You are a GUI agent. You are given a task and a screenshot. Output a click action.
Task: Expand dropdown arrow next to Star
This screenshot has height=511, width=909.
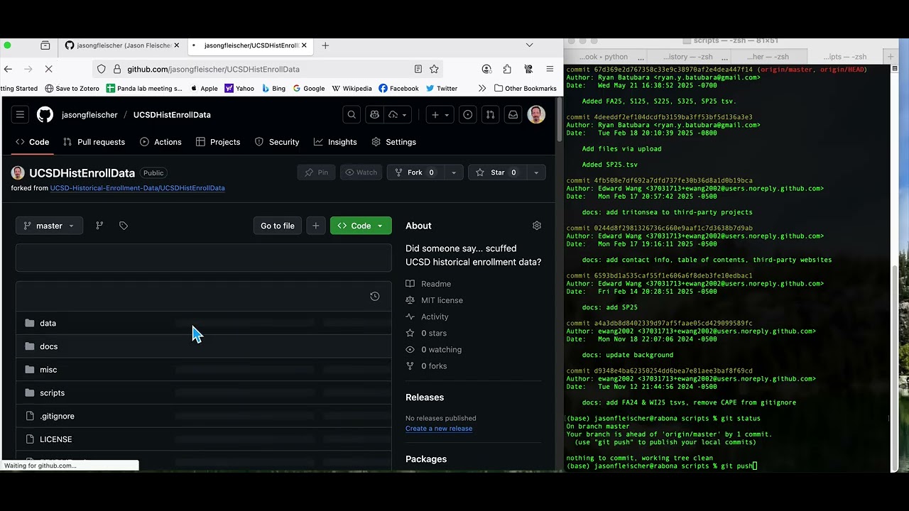535,172
